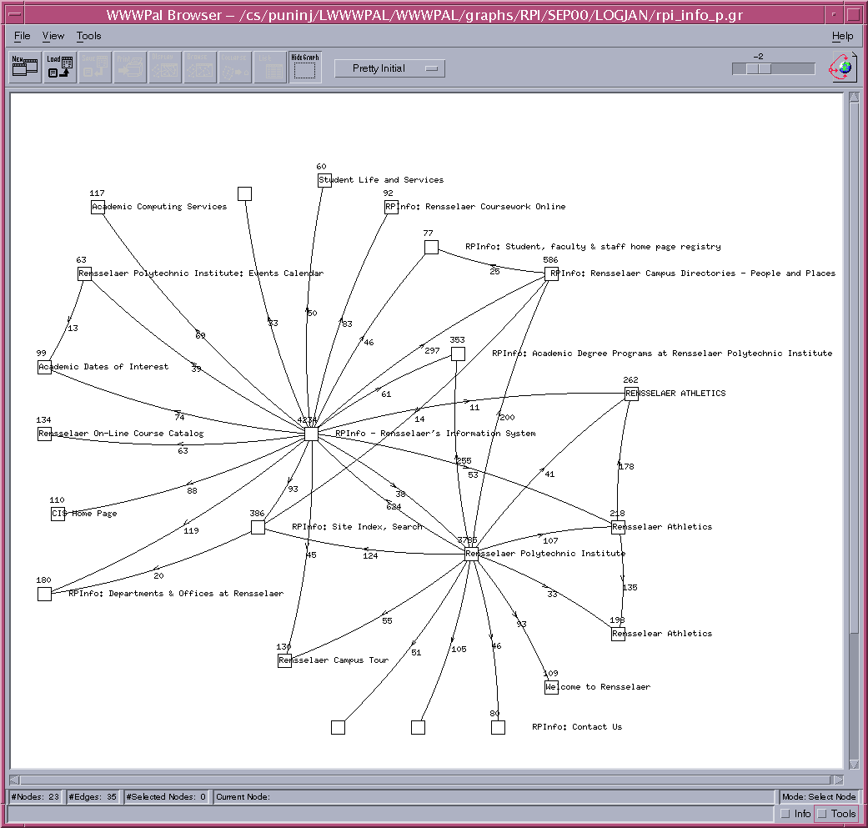The height and width of the screenshot is (828, 868).
Task: Select the Site Index, Search node 386
Action: point(258,527)
